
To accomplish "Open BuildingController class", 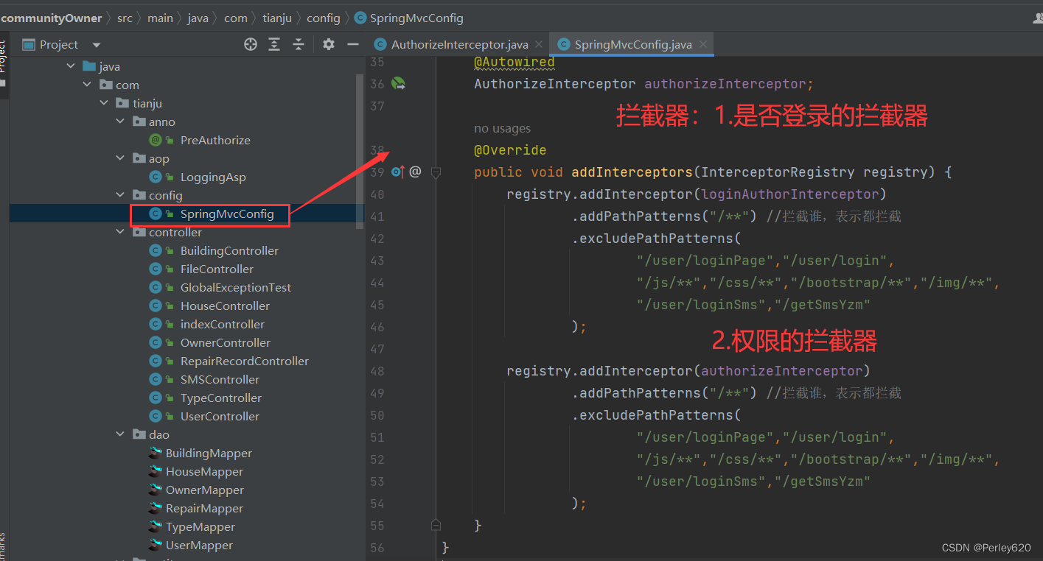I will click(x=229, y=250).
